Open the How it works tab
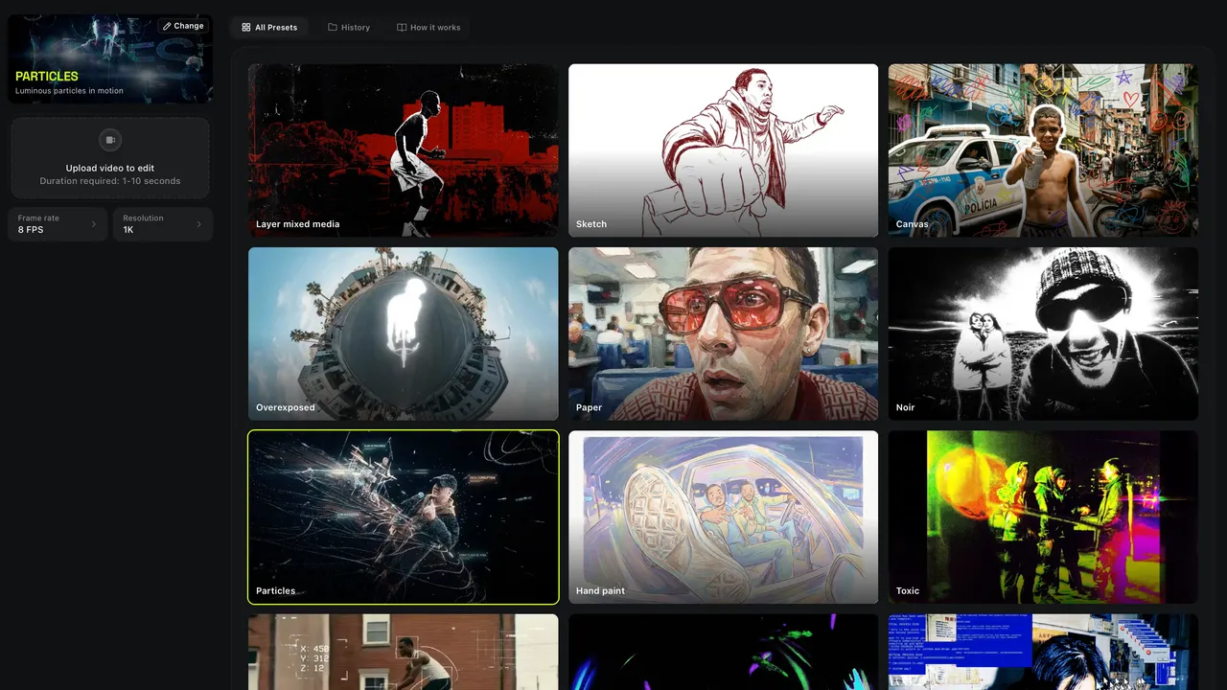 tap(428, 28)
